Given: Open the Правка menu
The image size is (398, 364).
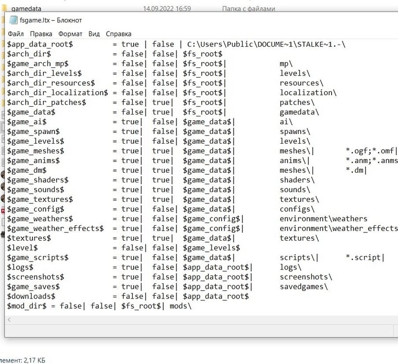Looking at the screenshot, I should (x=41, y=34).
